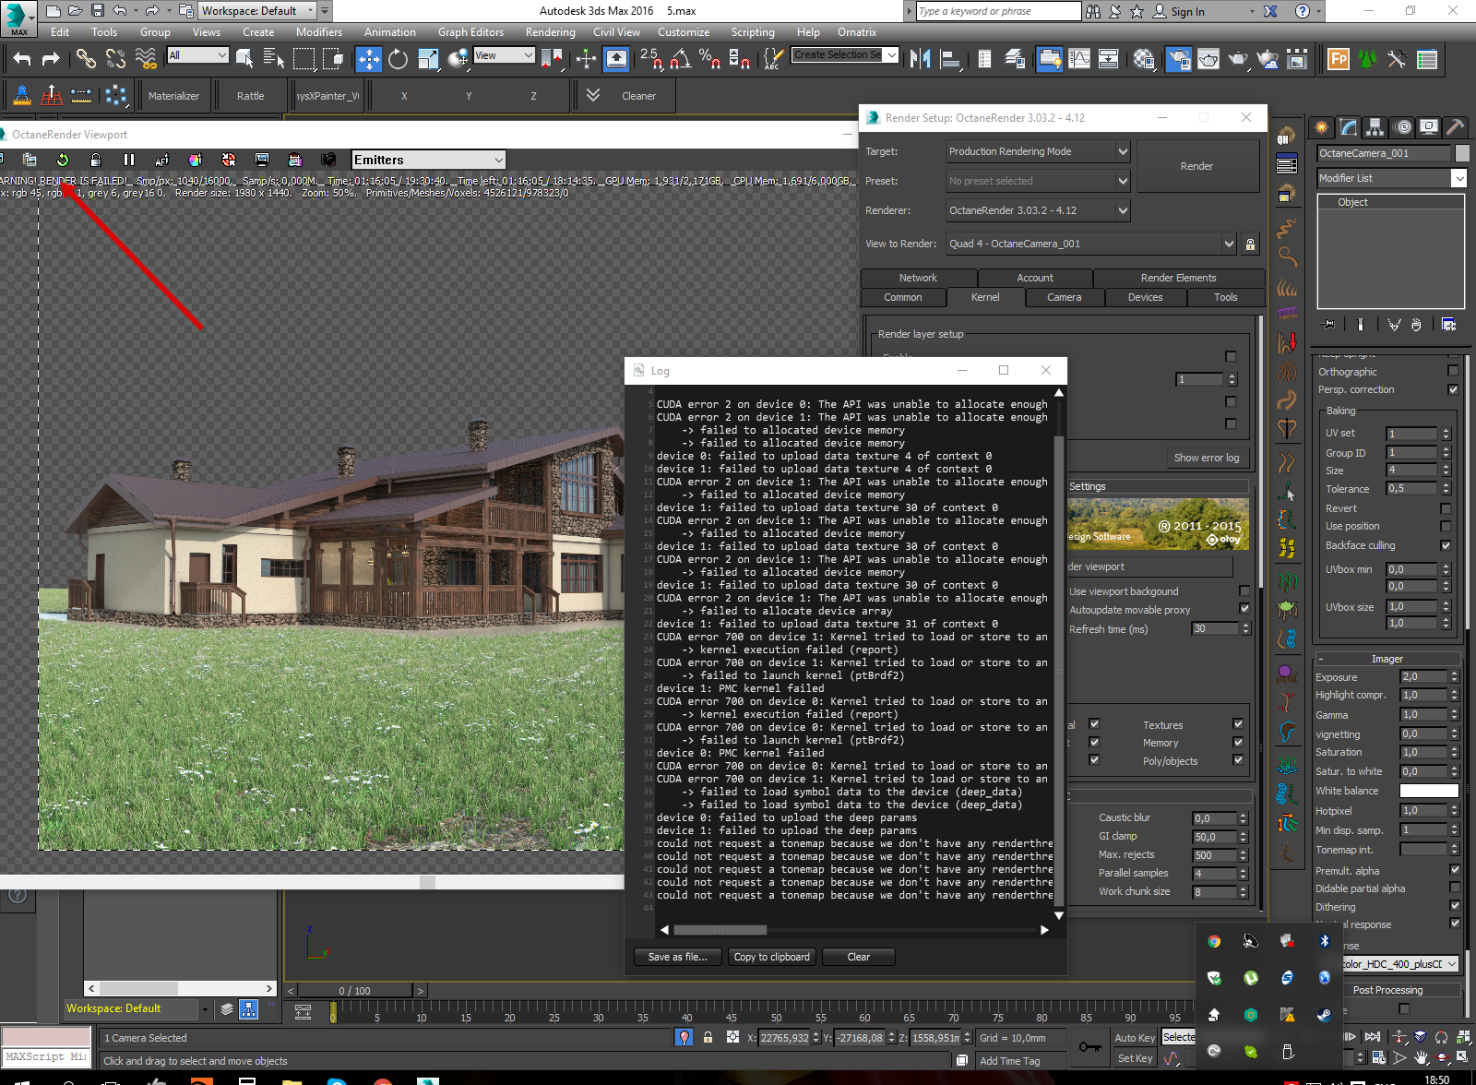The image size is (1476, 1085).
Task: Click the Auto Key button
Action: 1135,1038
